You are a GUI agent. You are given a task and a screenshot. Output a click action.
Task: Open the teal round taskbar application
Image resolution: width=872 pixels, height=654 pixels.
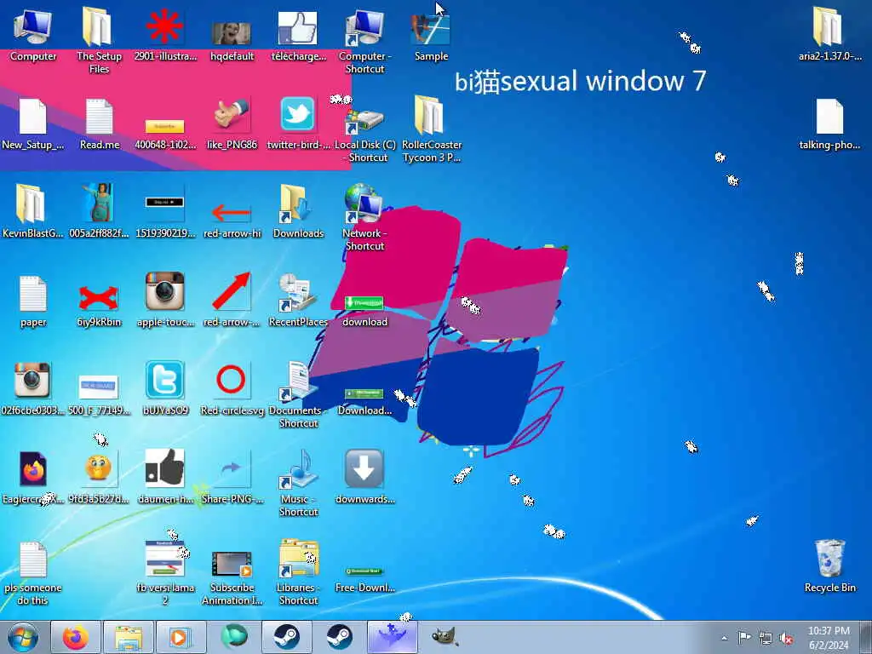tap(233, 637)
